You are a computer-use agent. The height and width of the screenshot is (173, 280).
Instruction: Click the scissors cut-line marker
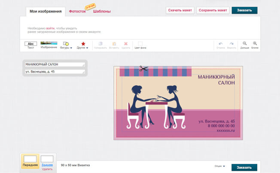(143, 69)
